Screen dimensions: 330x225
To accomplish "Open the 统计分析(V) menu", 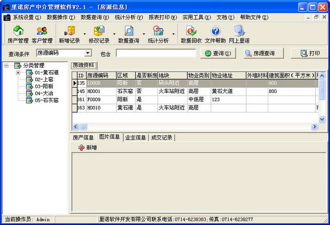I will (x=129, y=18).
